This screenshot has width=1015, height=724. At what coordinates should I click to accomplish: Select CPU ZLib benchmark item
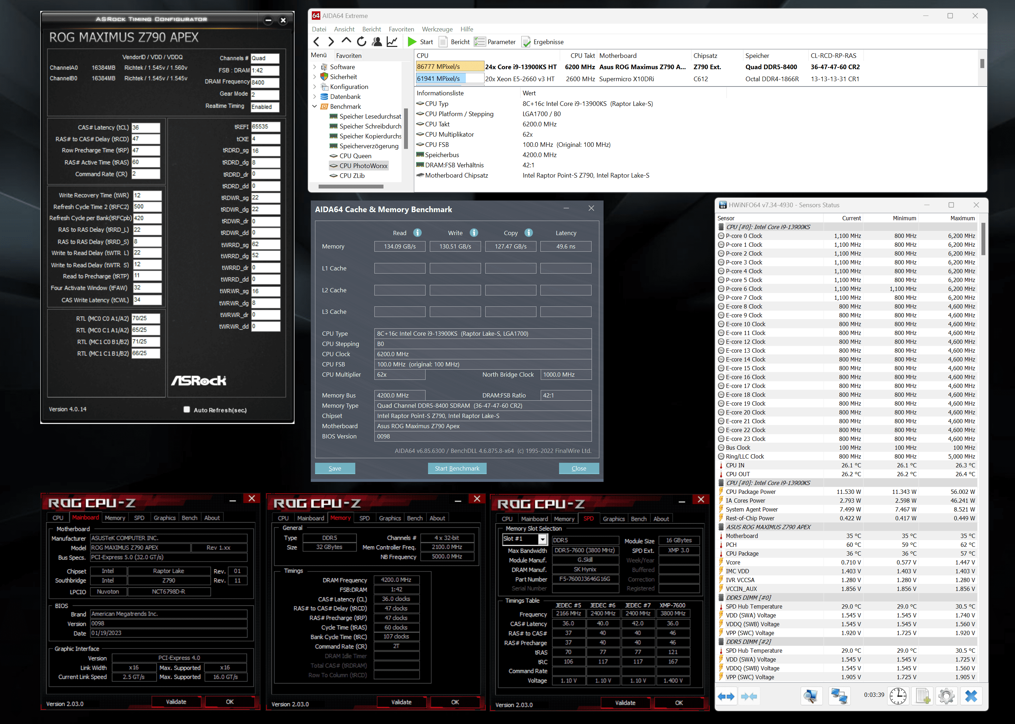(x=352, y=176)
